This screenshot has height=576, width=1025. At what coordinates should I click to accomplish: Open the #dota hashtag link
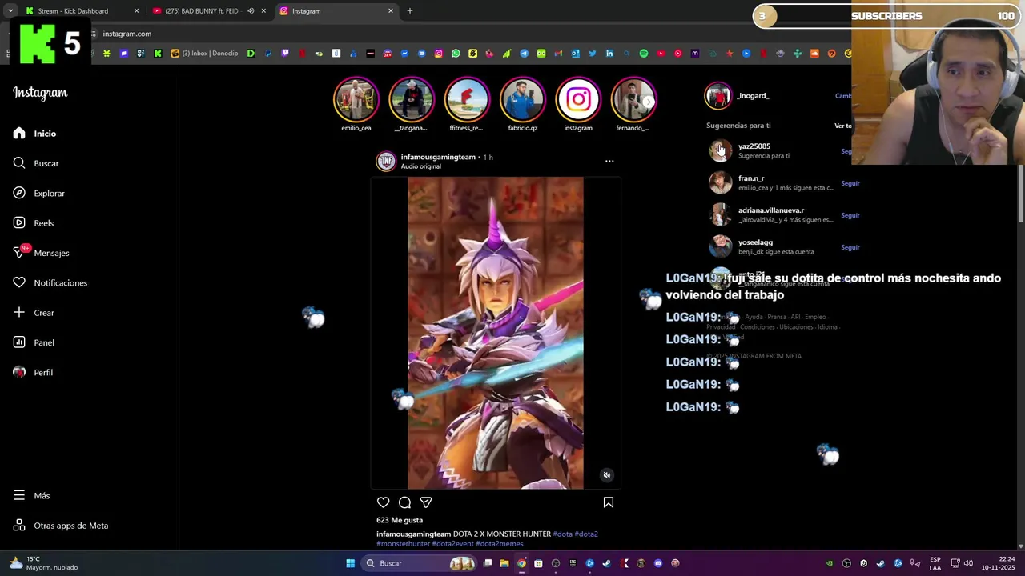click(563, 534)
